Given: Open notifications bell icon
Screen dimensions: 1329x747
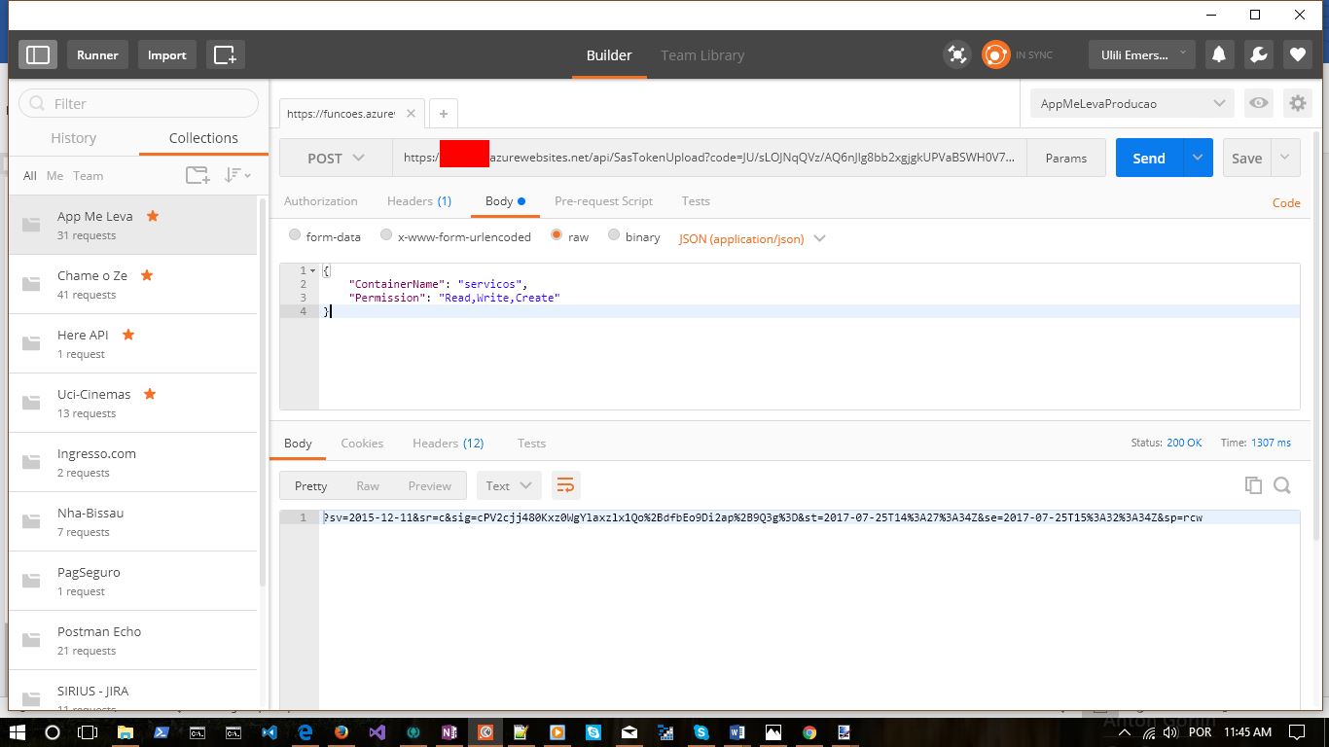Looking at the screenshot, I should [1218, 55].
